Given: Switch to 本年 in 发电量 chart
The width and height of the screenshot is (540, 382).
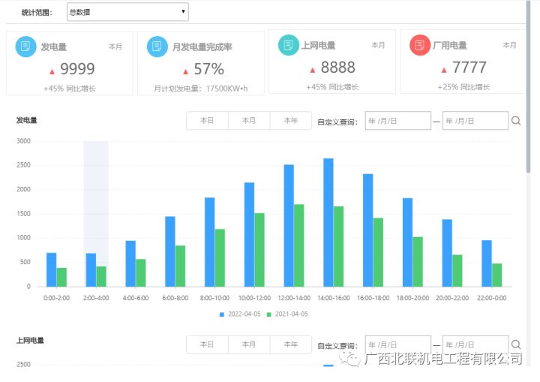Looking at the screenshot, I should (290, 121).
